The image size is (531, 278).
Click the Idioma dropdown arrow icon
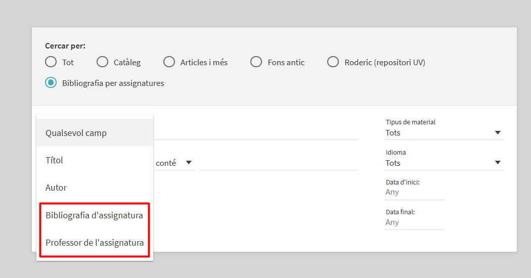pyautogui.click(x=498, y=163)
